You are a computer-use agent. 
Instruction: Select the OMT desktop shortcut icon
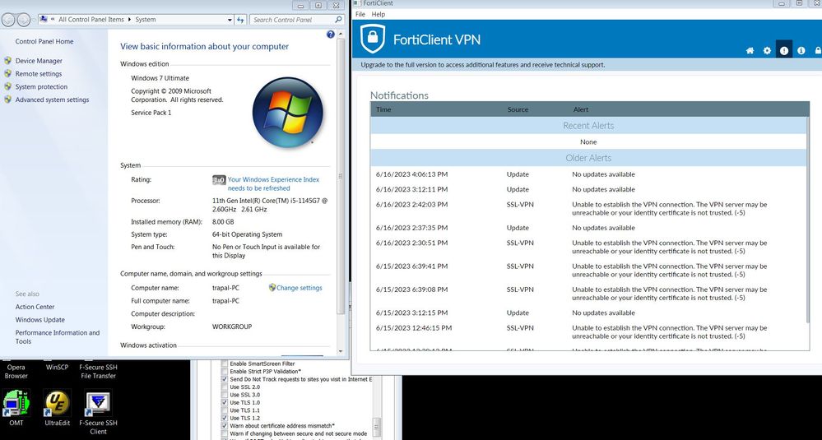[16, 403]
